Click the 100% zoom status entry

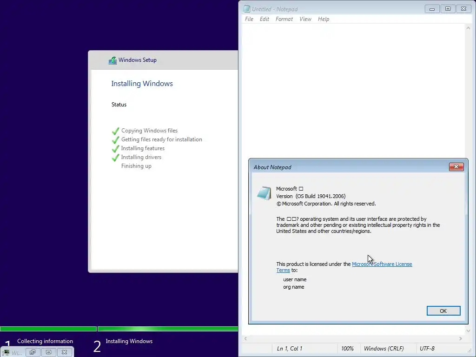pyautogui.click(x=347, y=349)
